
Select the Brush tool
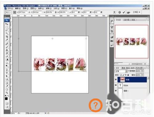(x=7, y=47)
